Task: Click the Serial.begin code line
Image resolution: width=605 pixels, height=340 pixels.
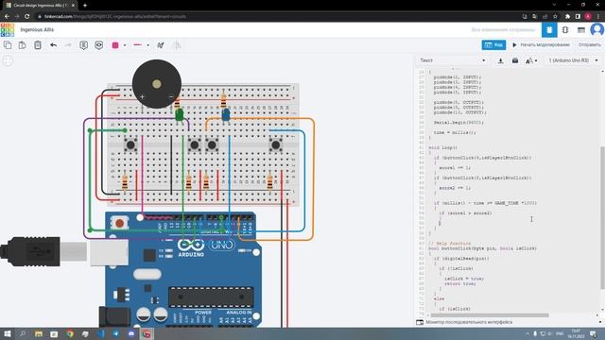Action: pos(458,123)
